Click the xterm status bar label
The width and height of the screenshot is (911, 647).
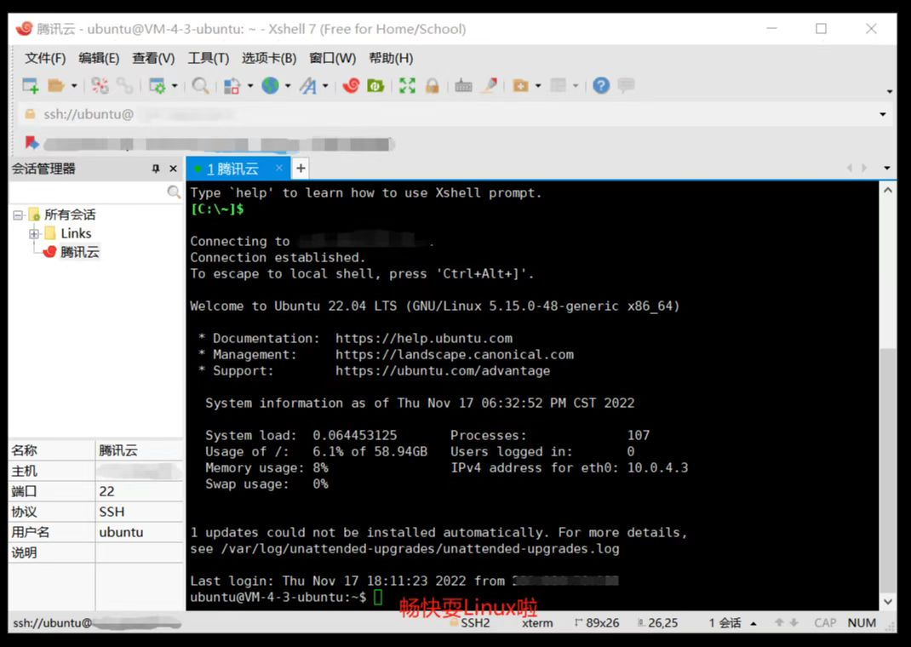[x=537, y=623]
